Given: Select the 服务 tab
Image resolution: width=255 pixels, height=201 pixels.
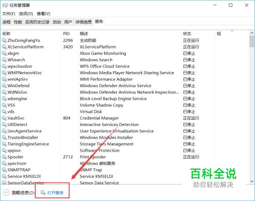Looking at the screenshot, I should [x=99, y=22].
